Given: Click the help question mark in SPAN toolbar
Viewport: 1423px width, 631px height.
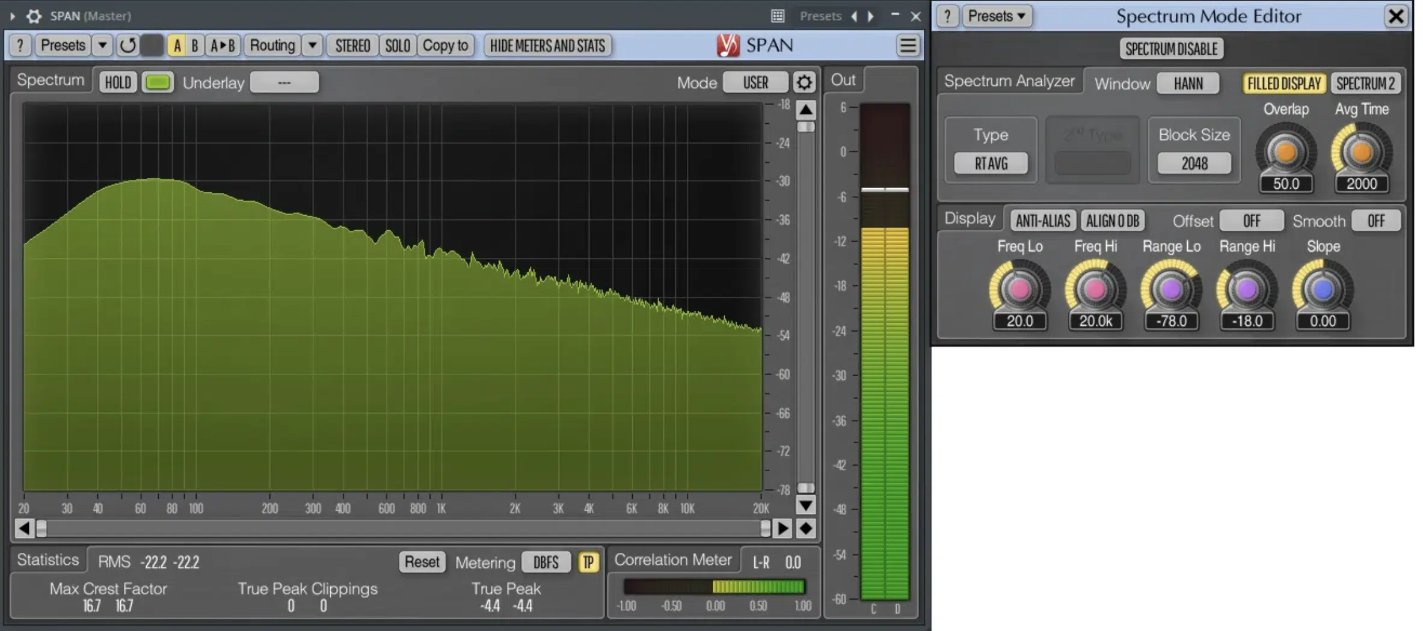Looking at the screenshot, I should click(x=20, y=46).
